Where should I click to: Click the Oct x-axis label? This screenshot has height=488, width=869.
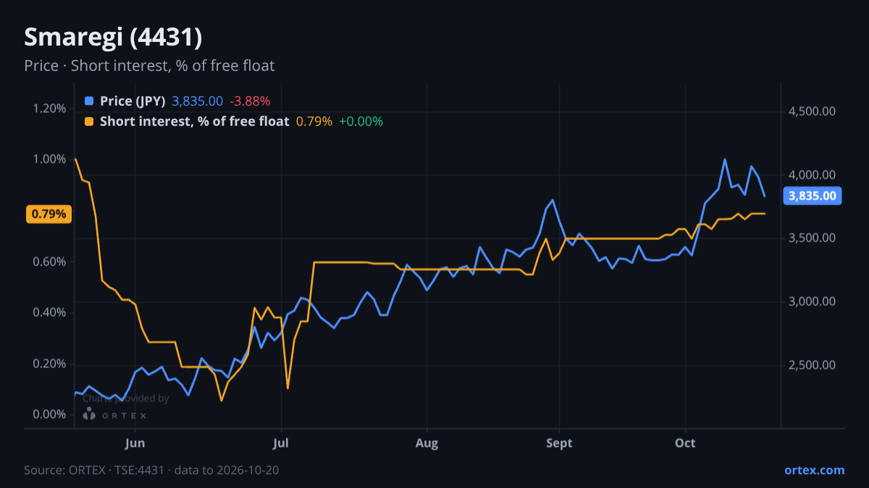click(685, 442)
